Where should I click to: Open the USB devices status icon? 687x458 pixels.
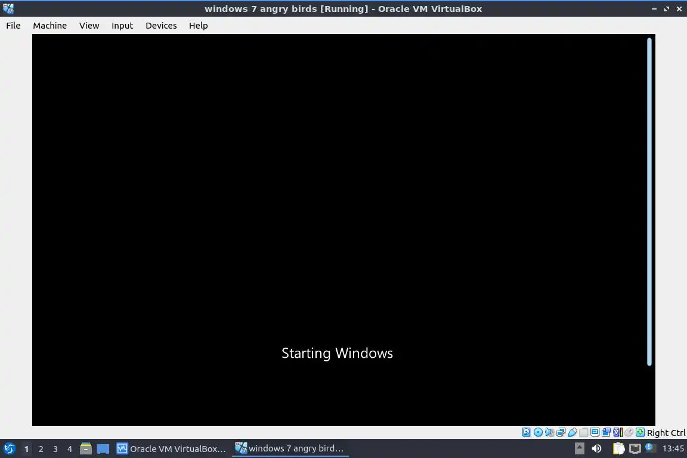(572, 432)
